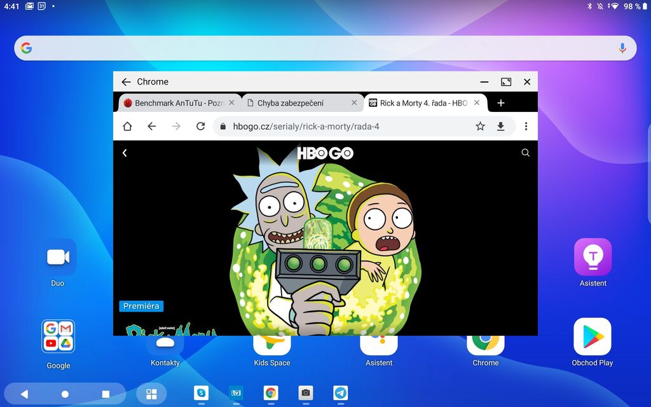Open Chrome's three-dot overflow menu

(526, 126)
